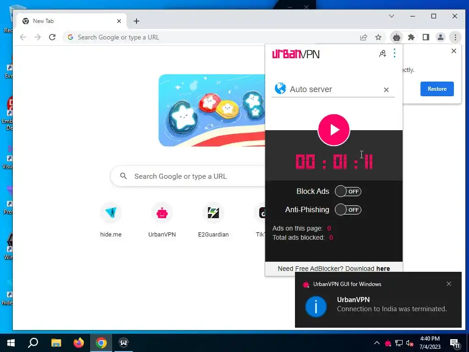This screenshot has height=352, width=469.
Task: Toggle the Anti-Phishing switch
Action: 348,210
